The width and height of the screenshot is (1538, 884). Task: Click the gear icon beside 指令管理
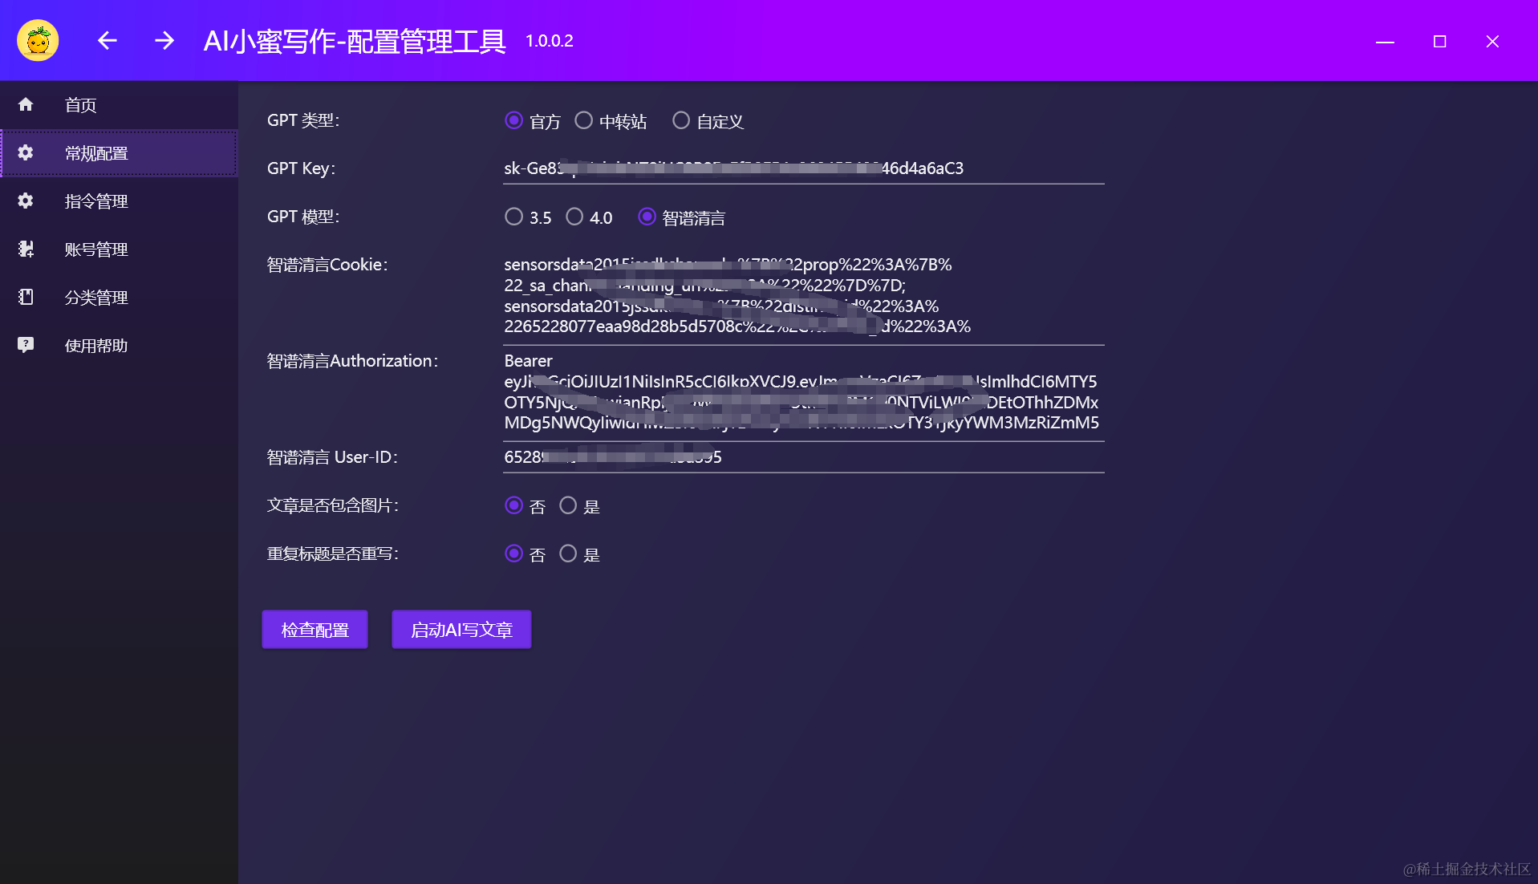click(26, 201)
